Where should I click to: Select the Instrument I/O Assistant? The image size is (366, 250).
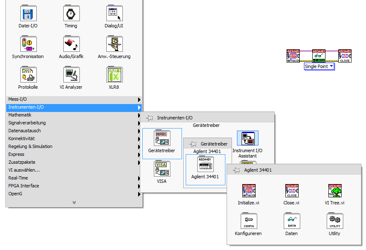248,138
